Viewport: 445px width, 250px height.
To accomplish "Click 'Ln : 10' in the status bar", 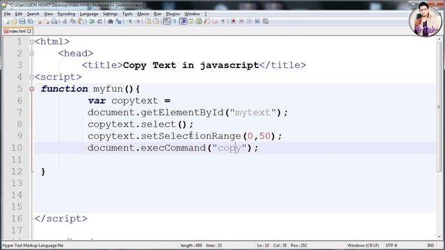I will click(263, 245).
